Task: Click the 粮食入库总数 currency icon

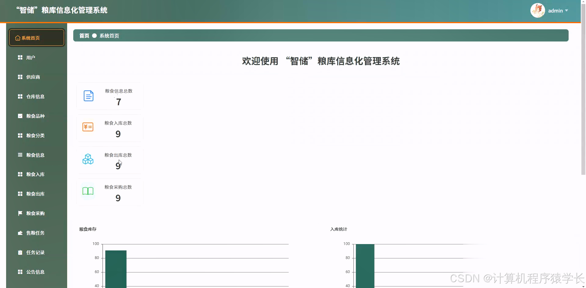Action: click(88, 127)
